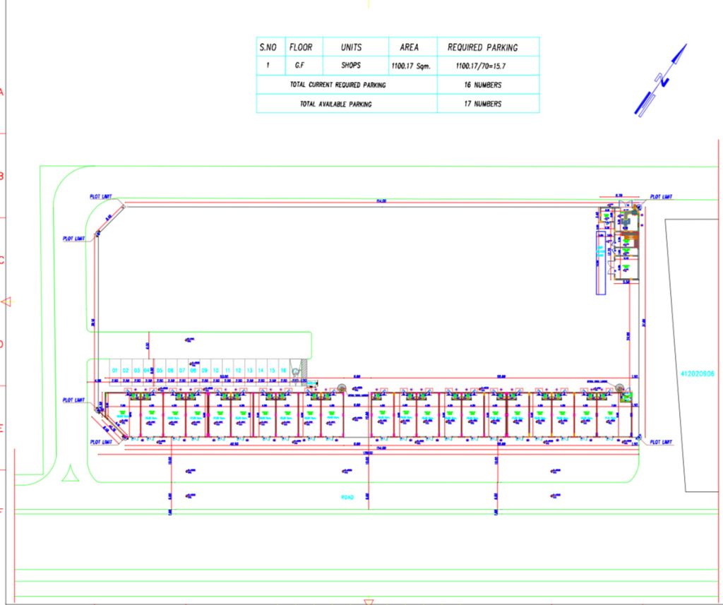Select parking space number 10
Viewport: 723px width, 605px height.
[x=215, y=370]
